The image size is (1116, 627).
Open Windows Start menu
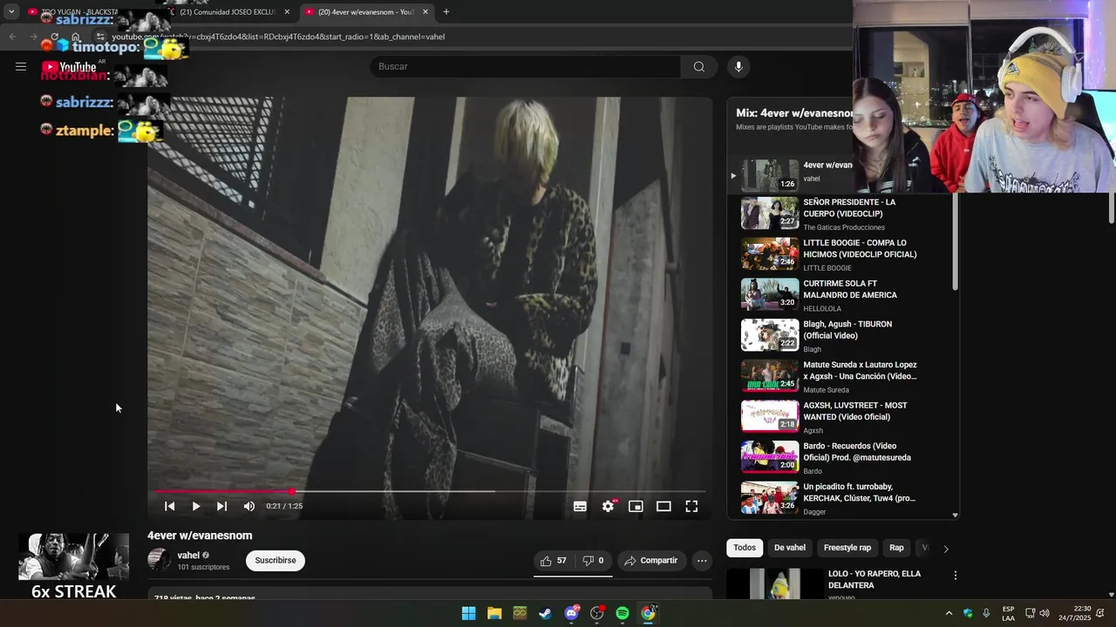point(468,613)
